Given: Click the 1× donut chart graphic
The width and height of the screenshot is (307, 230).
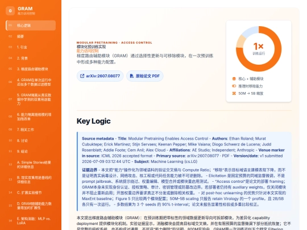Looking at the screenshot, I should point(259,49).
